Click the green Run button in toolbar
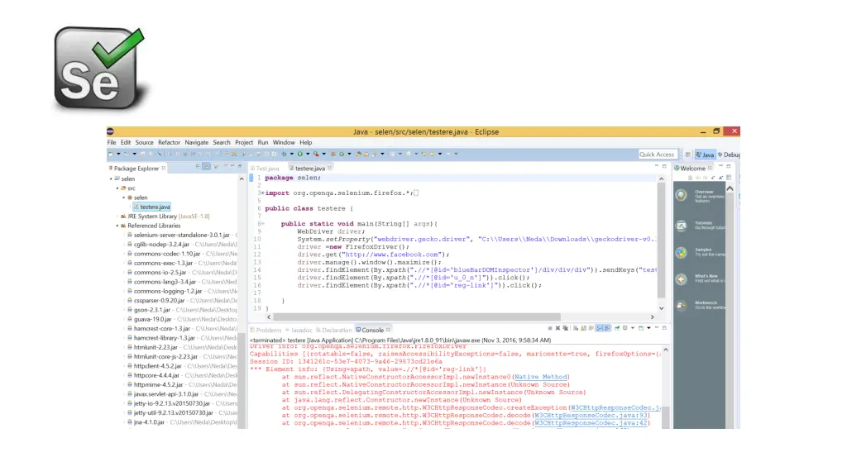Image resolution: width=847 pixels, height=476 pixels. point(299,154)
